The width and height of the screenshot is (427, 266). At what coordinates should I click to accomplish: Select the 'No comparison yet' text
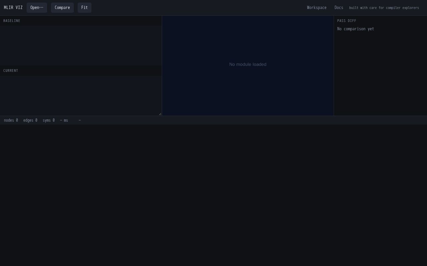click(x=356, y=29)
